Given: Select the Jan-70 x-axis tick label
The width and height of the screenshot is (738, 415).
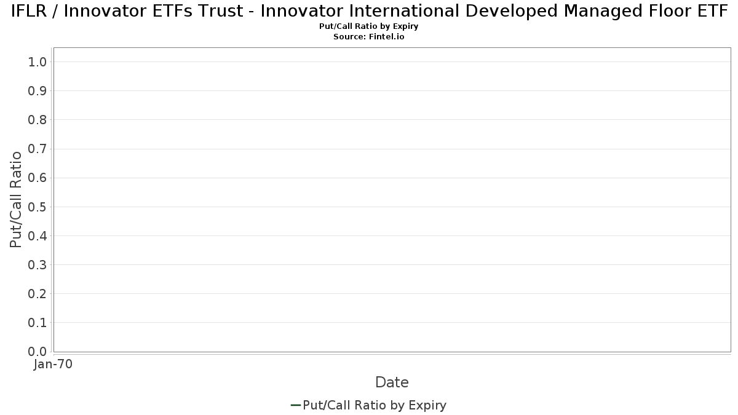Looking at the screenshot, I should 53,365.
